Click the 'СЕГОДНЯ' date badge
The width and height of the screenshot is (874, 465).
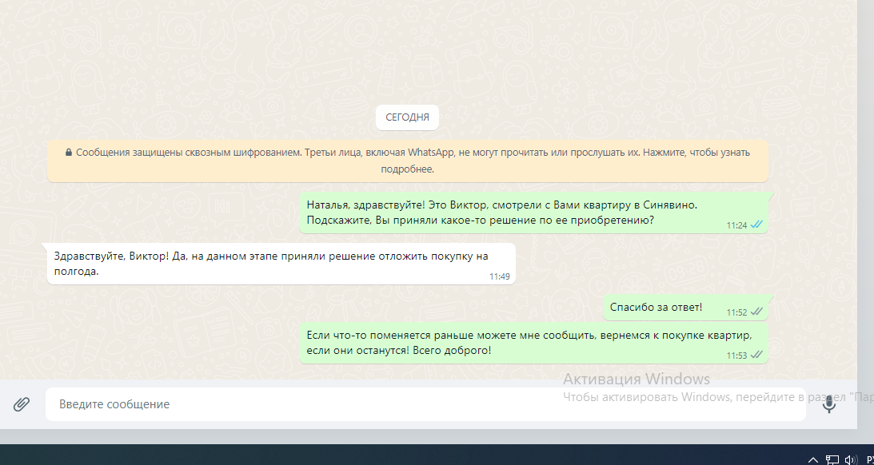click(407, 117)
